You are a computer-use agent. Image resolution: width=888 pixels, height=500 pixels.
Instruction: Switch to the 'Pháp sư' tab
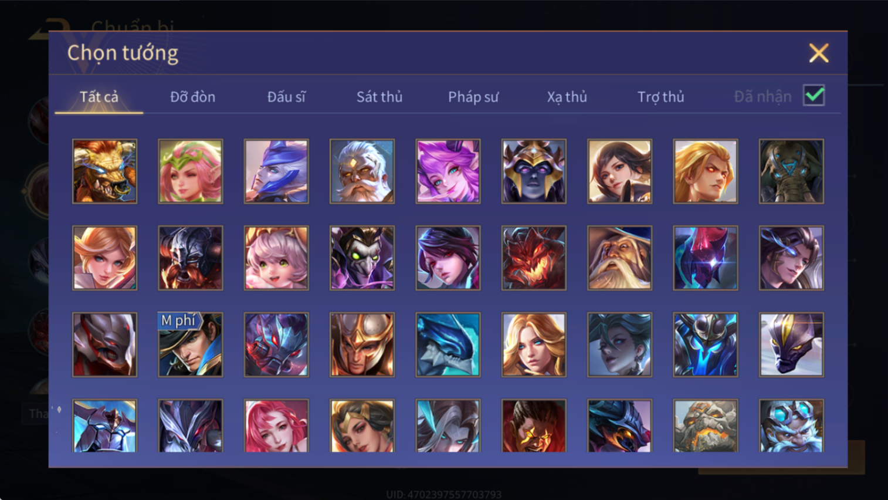coord(473,97)
